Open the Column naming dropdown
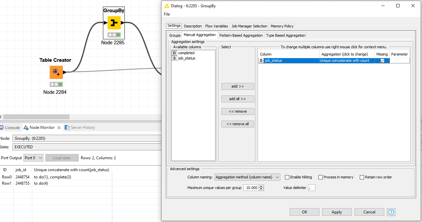The image size is (422, 222). [247, 177]
